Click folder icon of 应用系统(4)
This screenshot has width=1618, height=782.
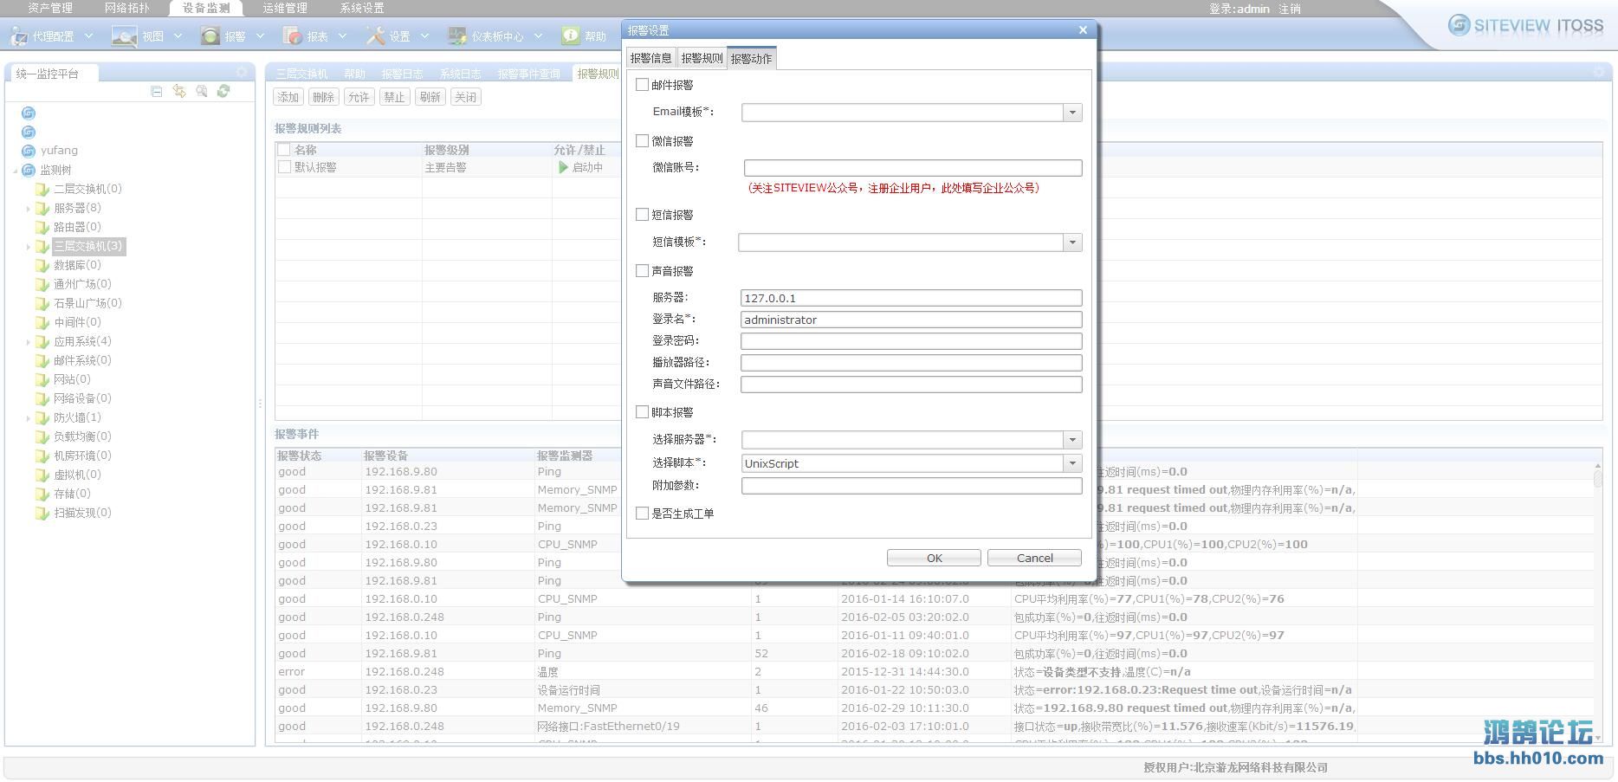(x=42, y=341)
